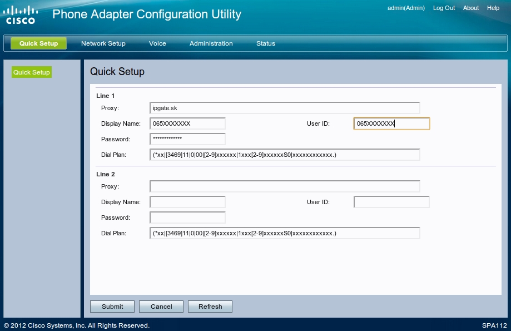The height and width of the screenshot is (331, 511).
Task: Click the Quick Setup page heading
Action: 117,71
